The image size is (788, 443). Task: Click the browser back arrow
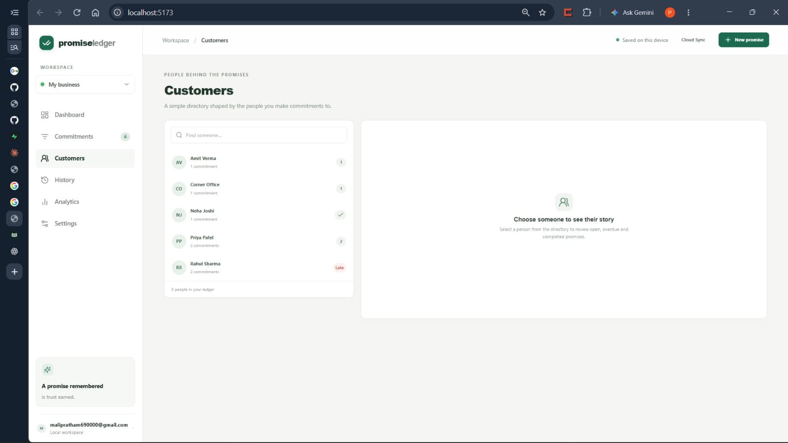point(40,12)
